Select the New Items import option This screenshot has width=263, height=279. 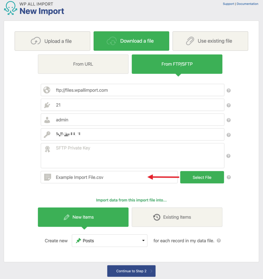pyautogui.click(x=83, y=217)
